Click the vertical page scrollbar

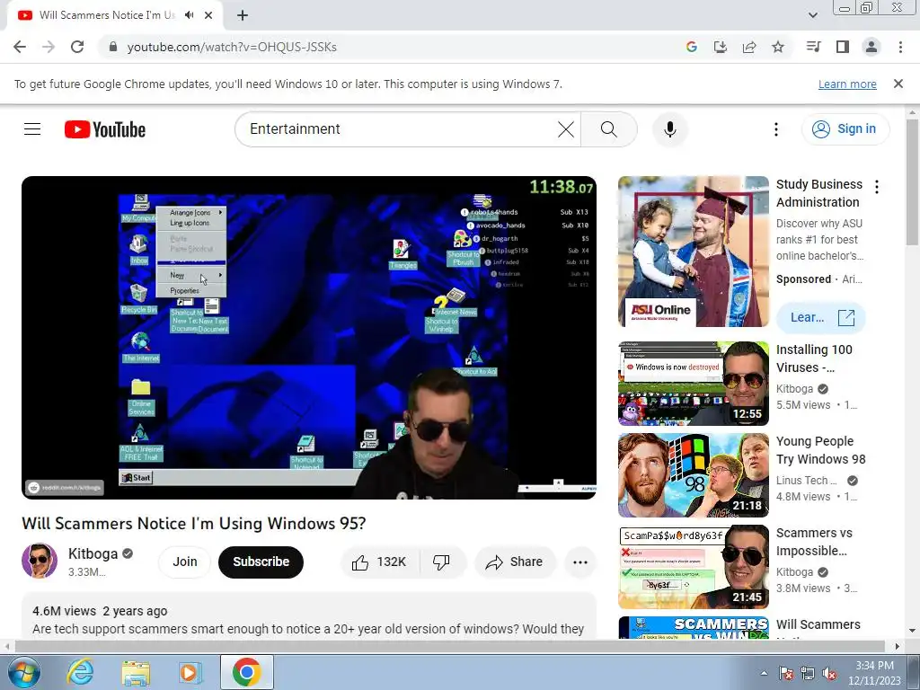coord(913,181)
